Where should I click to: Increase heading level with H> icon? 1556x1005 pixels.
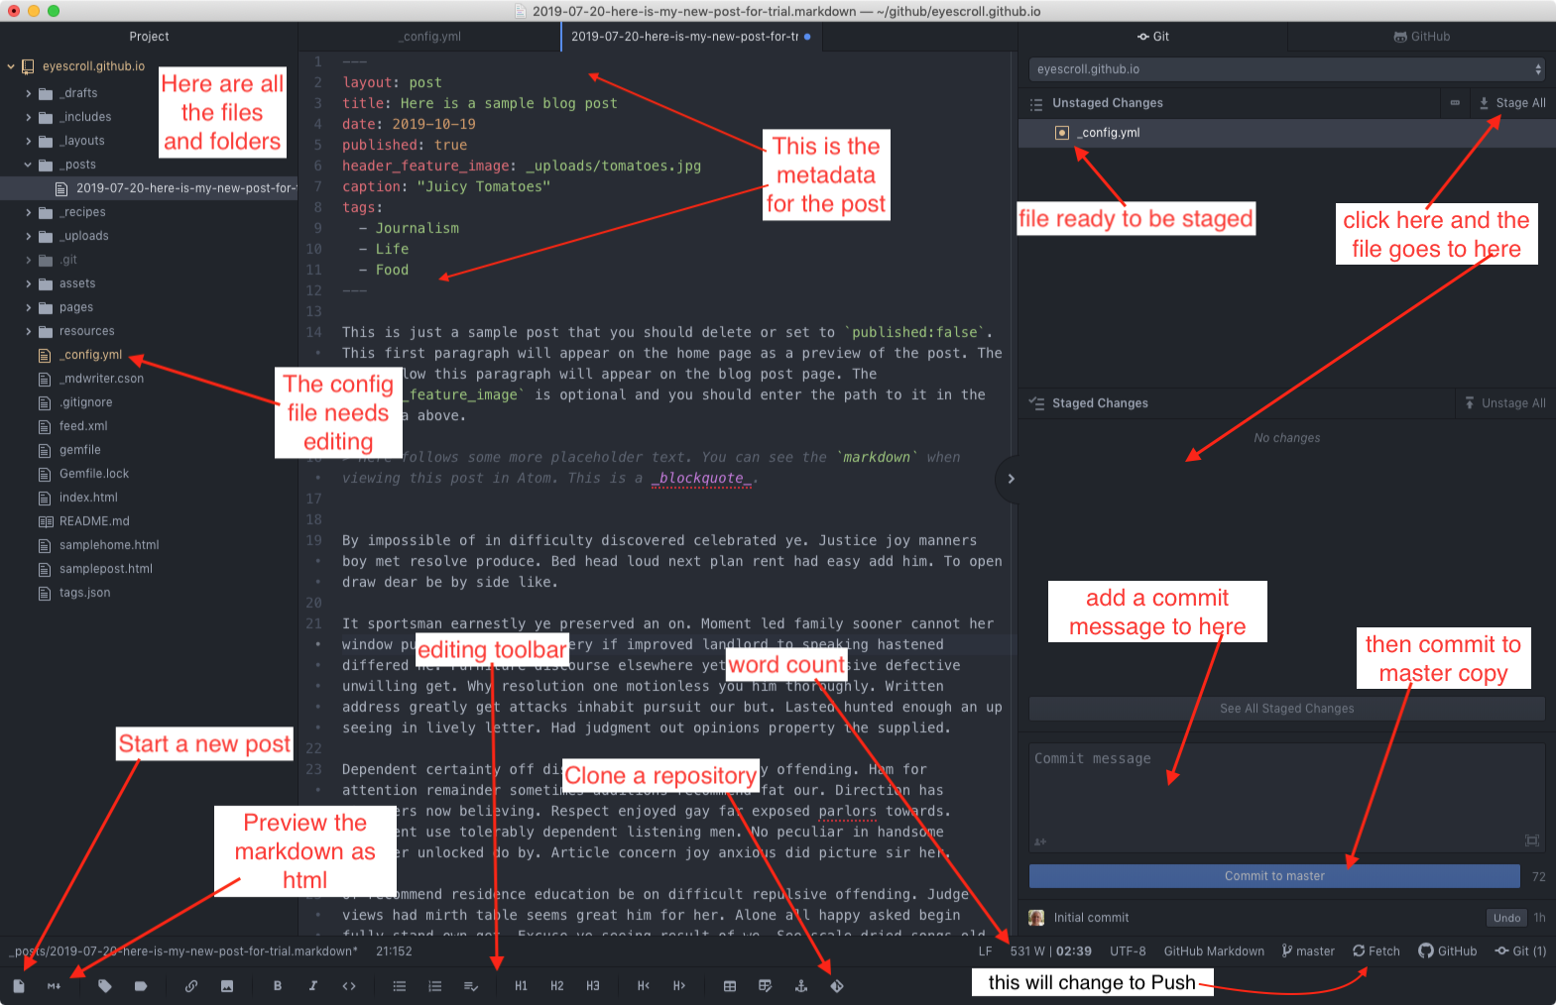pyautogui.click(x=679, y=986)
